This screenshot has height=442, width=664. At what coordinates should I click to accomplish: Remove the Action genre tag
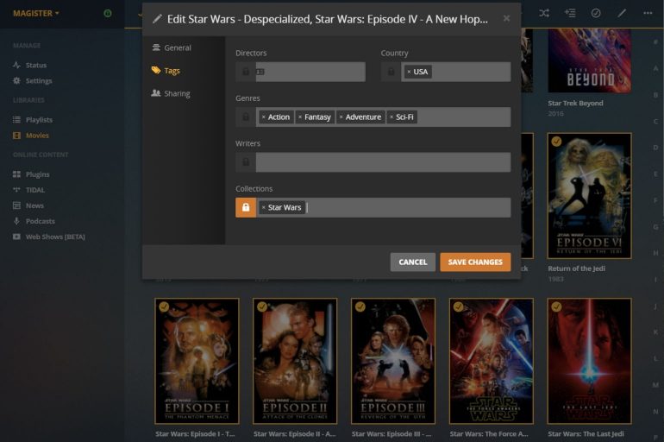point(264,117)
